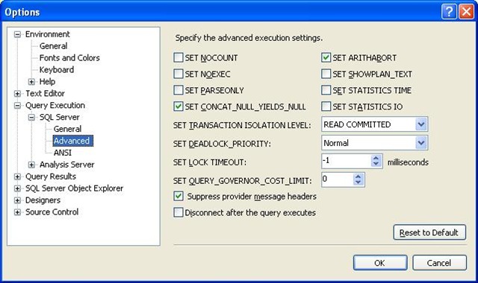Select the Text Editor tree item

[x=45, y=93]
